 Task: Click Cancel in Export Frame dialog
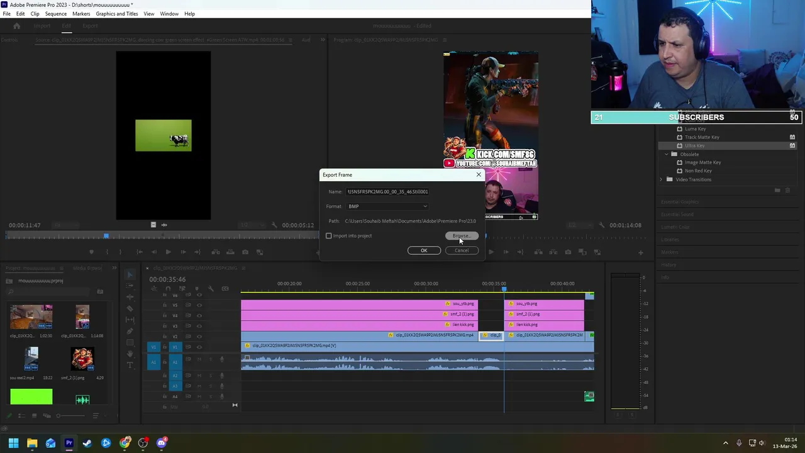pyautogui.click(x=462, y=250)
